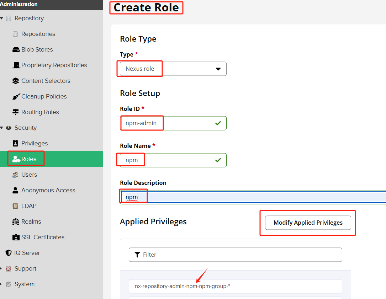Viewport: 386px width, 299px height.
Task: Click the Cleanup Policies broom icon
Action: click(x=16, y=96)
